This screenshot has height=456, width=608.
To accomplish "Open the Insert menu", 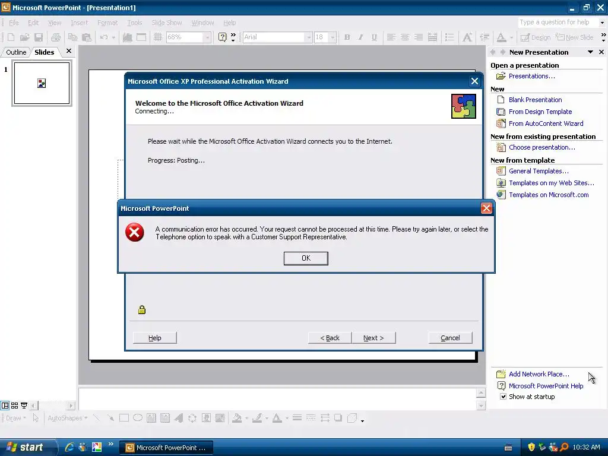I will [79, 23].
